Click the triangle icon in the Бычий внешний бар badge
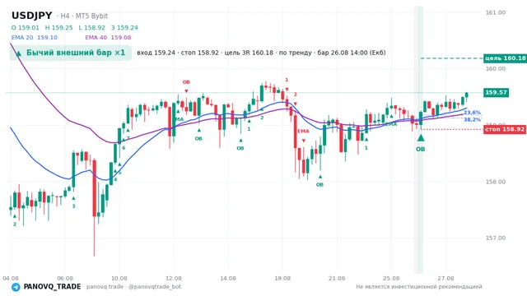Image resolution: width=527 pixels, height=296 pixels. pos(18,53)
